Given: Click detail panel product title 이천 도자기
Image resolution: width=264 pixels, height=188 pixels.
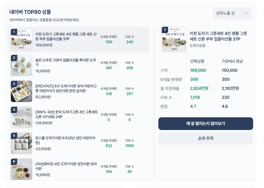Looking at the screenshot, I should [218, 36].
